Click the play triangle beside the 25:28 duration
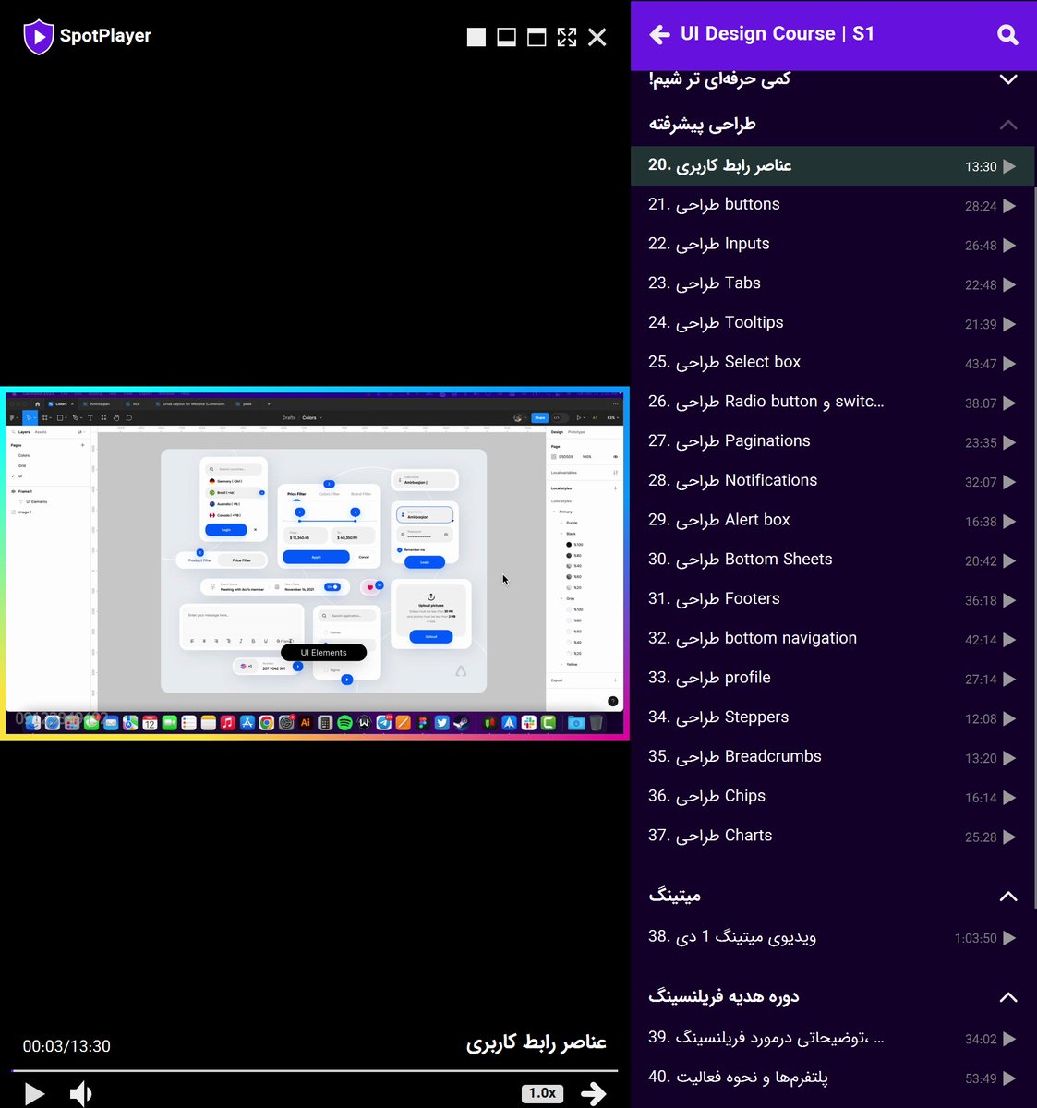Image resolution: width=1037 pixels, height=1108 pixels. 1009,837
